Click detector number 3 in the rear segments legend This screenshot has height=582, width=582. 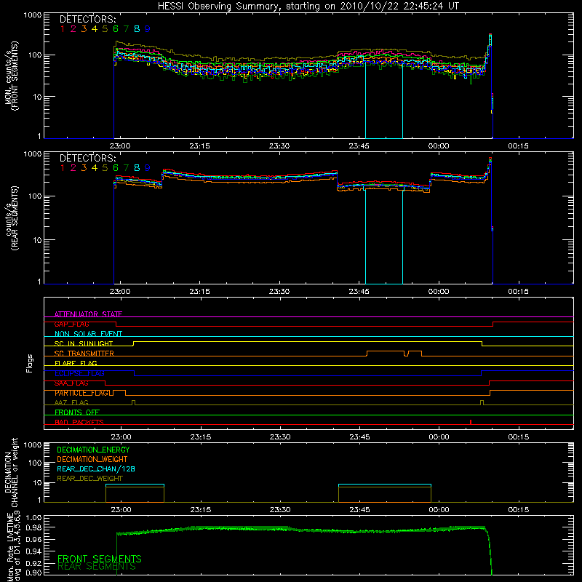pos(84,168)
